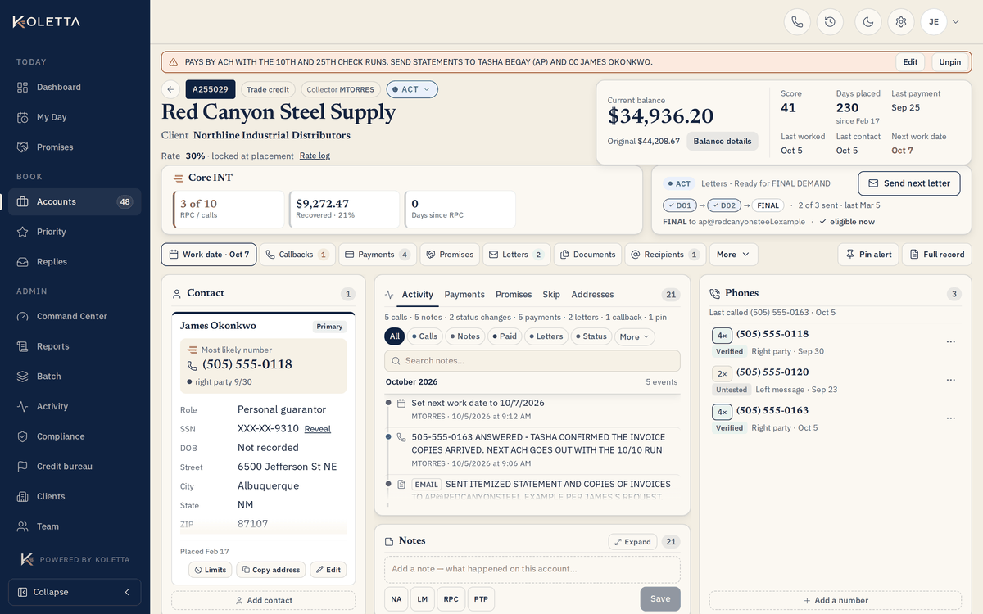The image size is (983, 614).
Task: Open Work date Oct 7 button
Action: point(209,255)
